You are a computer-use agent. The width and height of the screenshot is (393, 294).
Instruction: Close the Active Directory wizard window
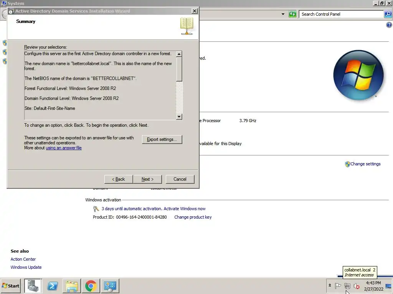click(194, 11)
